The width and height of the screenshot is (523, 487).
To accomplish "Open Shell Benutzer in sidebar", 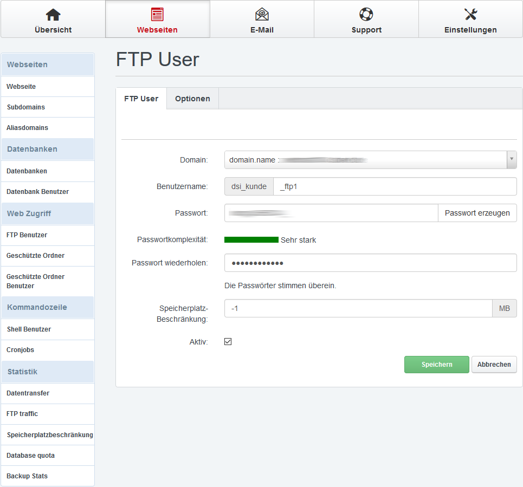I will (x=29, y=329).
